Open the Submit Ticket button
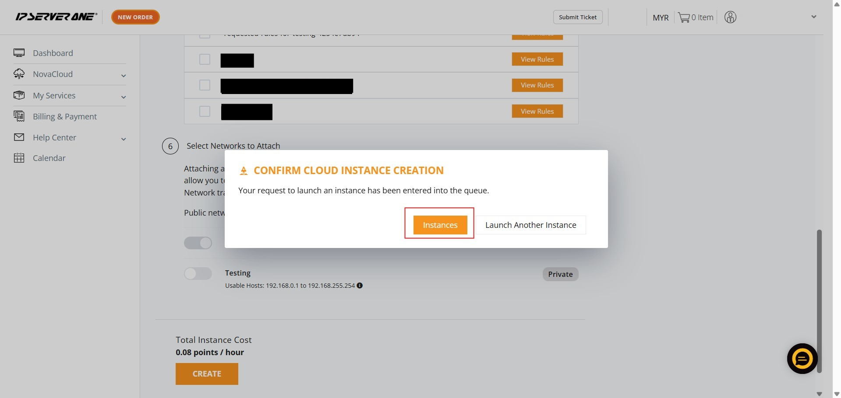This screenshot has height=398, width=841. tap(577, 17)
